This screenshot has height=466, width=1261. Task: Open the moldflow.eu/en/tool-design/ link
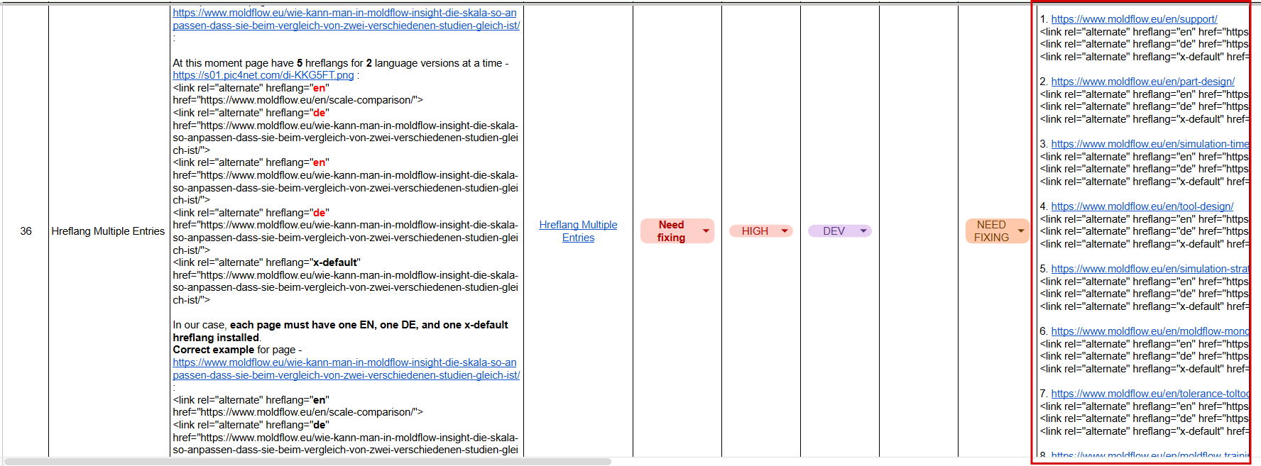pyautogui.click(x=1142, y=206)
